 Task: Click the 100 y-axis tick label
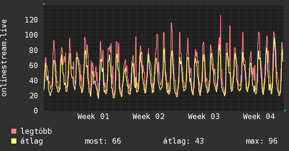(32, 35)
